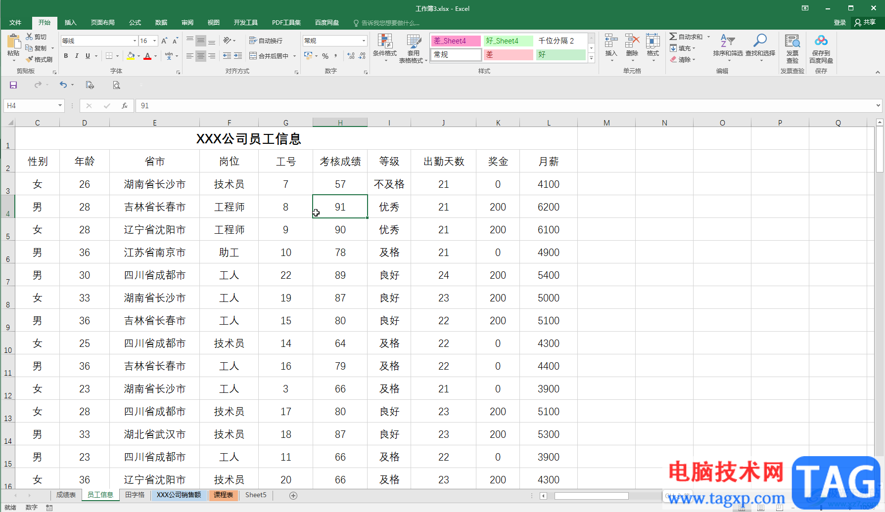
Task: Select cell containing 湖北省武汉市
Action: click(155, 434)
